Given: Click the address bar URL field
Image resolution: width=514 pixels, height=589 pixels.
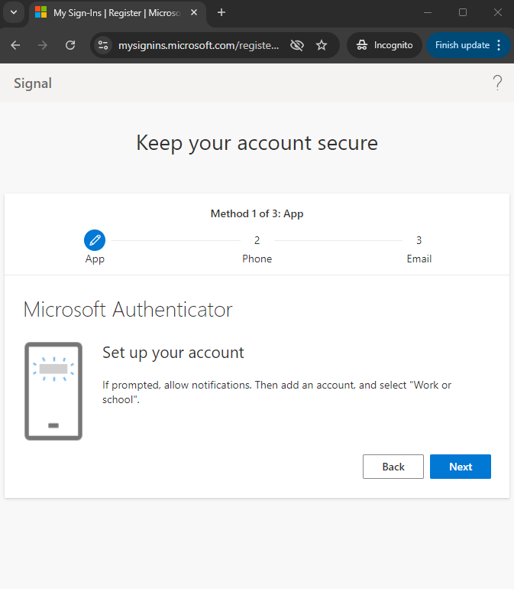Looking at the screenshot, I should (199, 45).
